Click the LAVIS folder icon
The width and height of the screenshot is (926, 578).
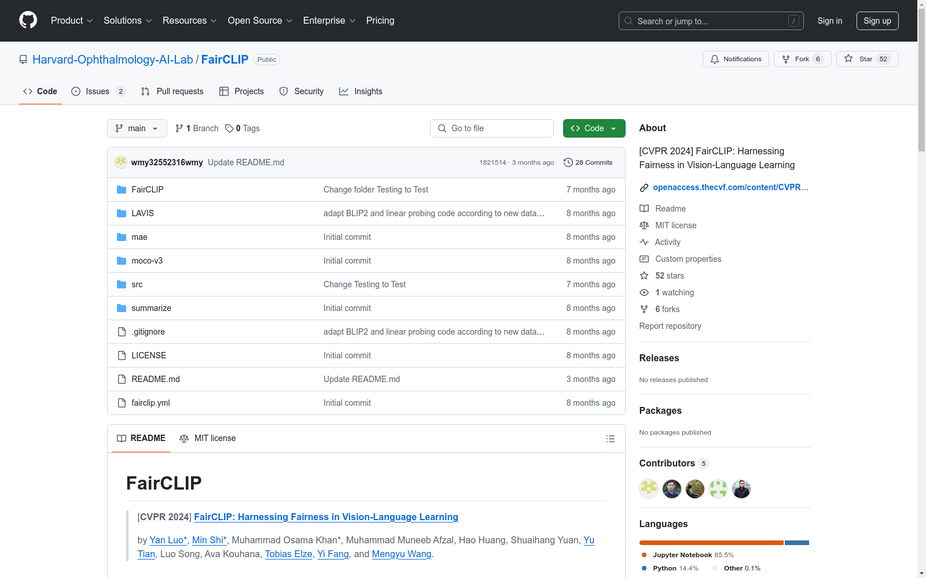(122, 213)
